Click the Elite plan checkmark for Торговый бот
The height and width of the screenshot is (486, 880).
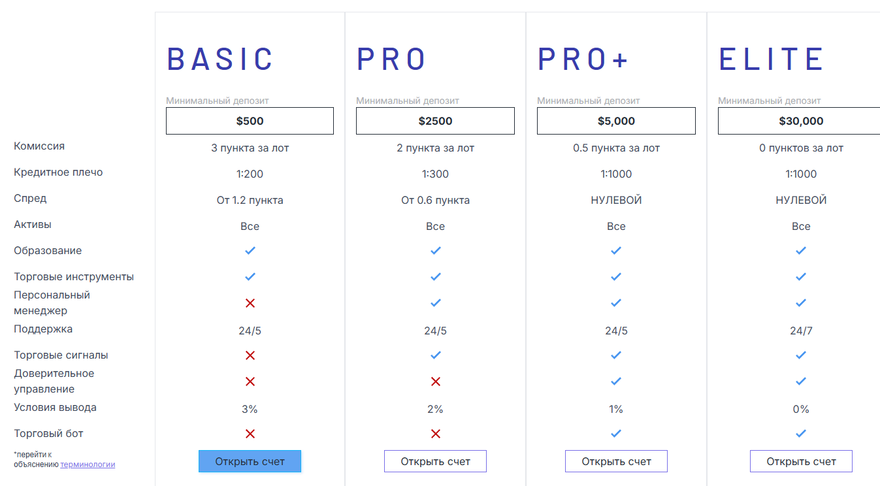pos(801,434)
